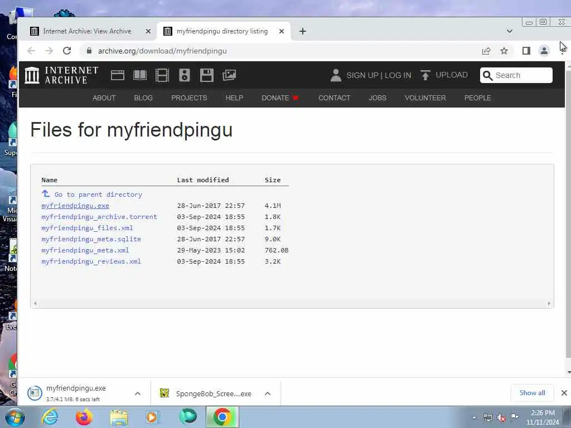The image size is (571, 428).
Task: Go forward with Chrome's forward arrow
Action: (49, 51)
